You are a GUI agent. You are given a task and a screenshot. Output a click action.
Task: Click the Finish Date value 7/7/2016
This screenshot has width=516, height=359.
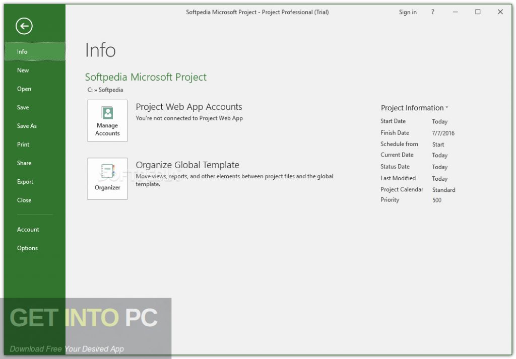(443, 133)
